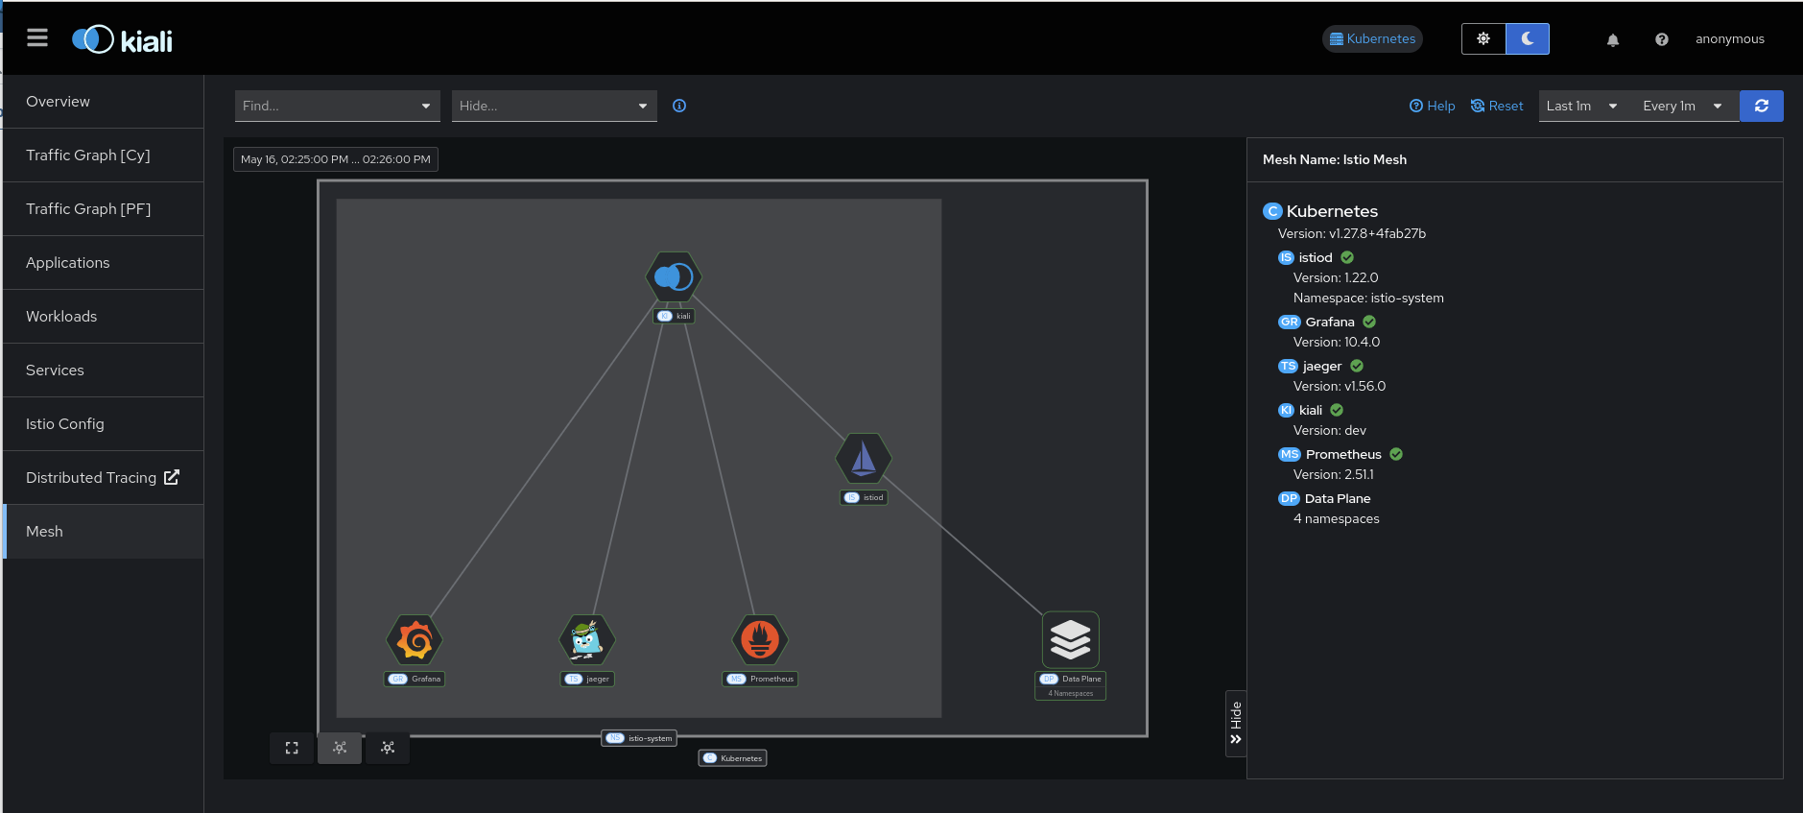The image size is (1803, 813).
Task: Click the refresh button
Action: [1761, 106]
